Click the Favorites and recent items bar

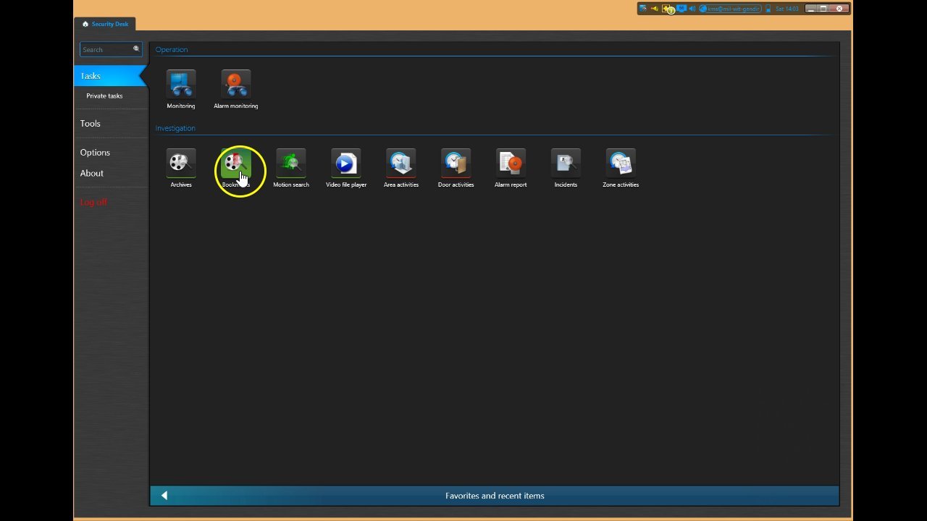[x=495, y=496]
